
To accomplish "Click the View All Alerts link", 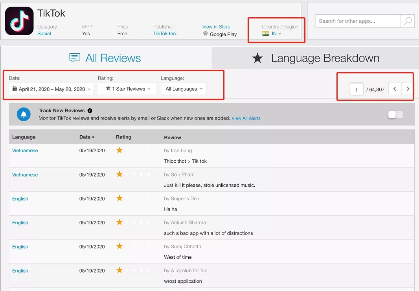I will click(x=246, y=118).
